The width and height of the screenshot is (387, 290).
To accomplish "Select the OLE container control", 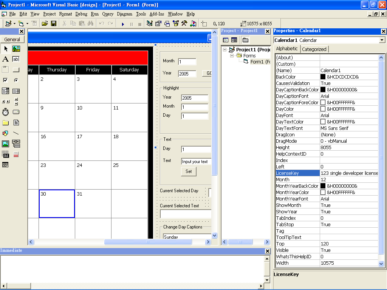I will click(5, 154).
